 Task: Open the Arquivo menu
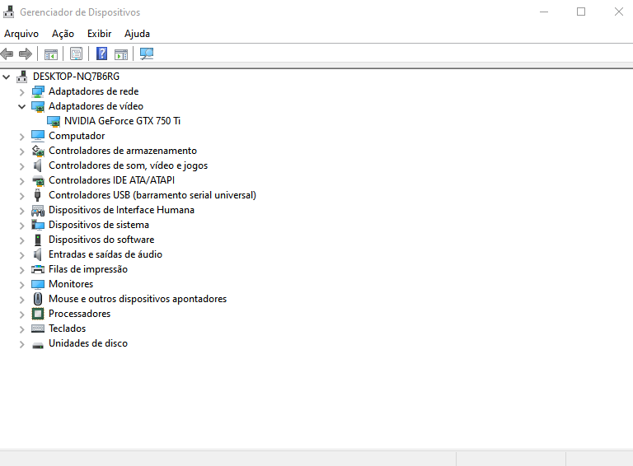(x=21, y=34)
